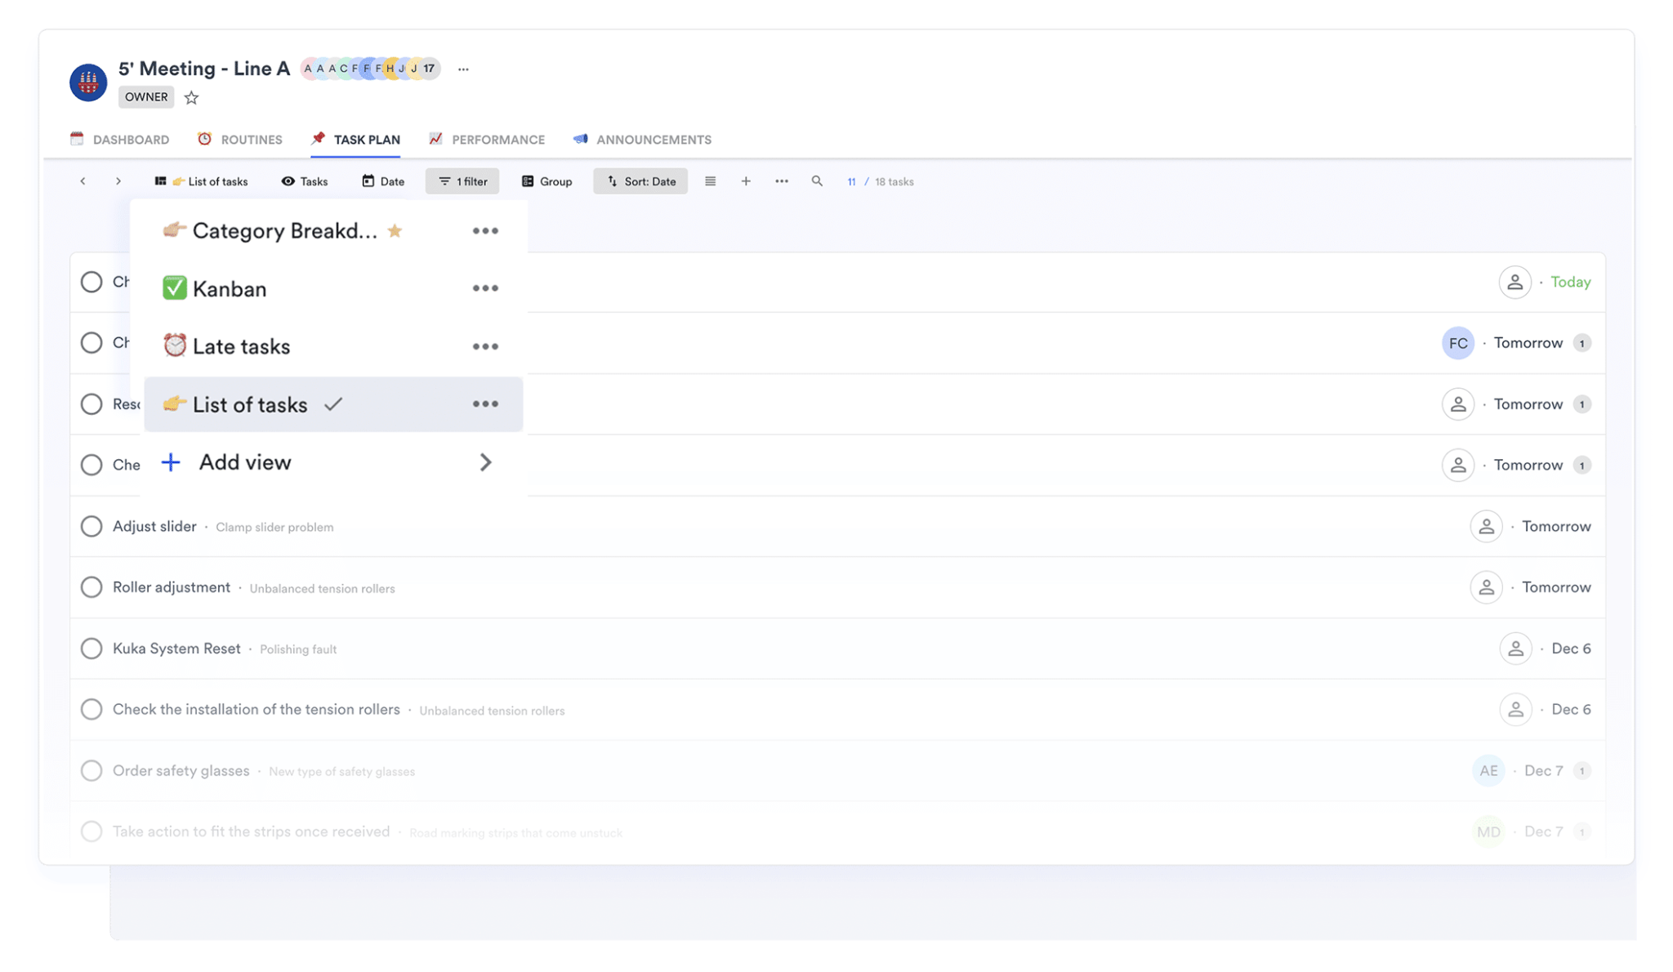Open the List of tasks view selector
The height and width of the screenshot is (972, 1673).
202,181
